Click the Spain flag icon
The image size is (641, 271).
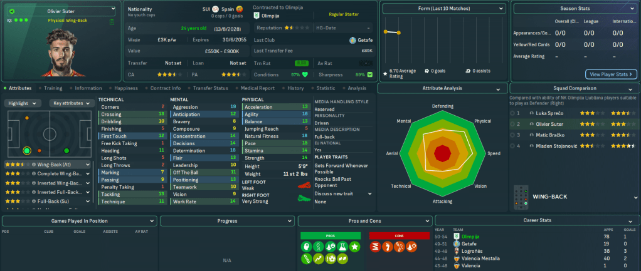(x=215, y=9)
